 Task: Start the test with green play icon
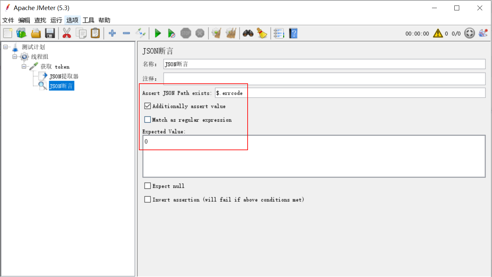tap(158, 33)
